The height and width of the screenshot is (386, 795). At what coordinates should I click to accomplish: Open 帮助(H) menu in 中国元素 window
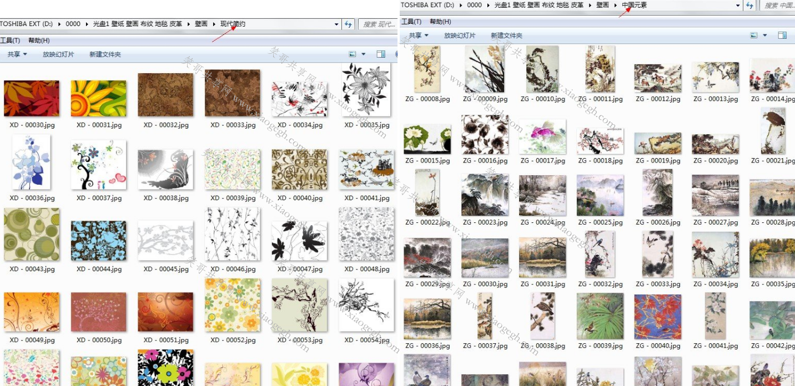click(x=440, y=22)
